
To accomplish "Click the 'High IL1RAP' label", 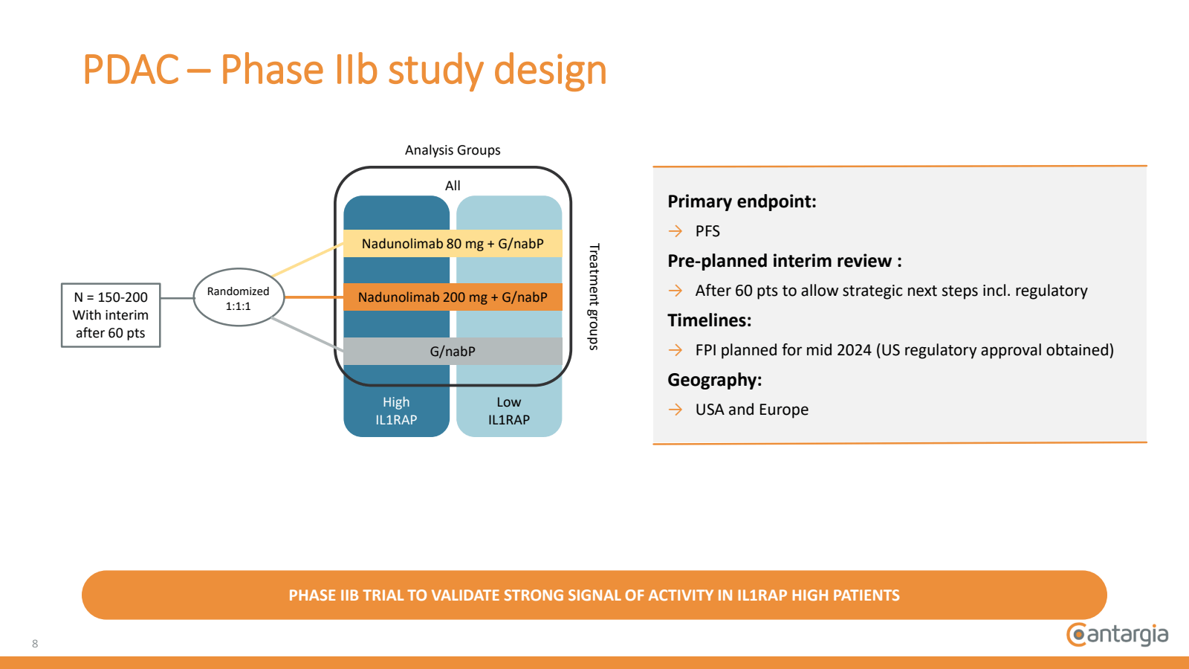I will (396, 411).
